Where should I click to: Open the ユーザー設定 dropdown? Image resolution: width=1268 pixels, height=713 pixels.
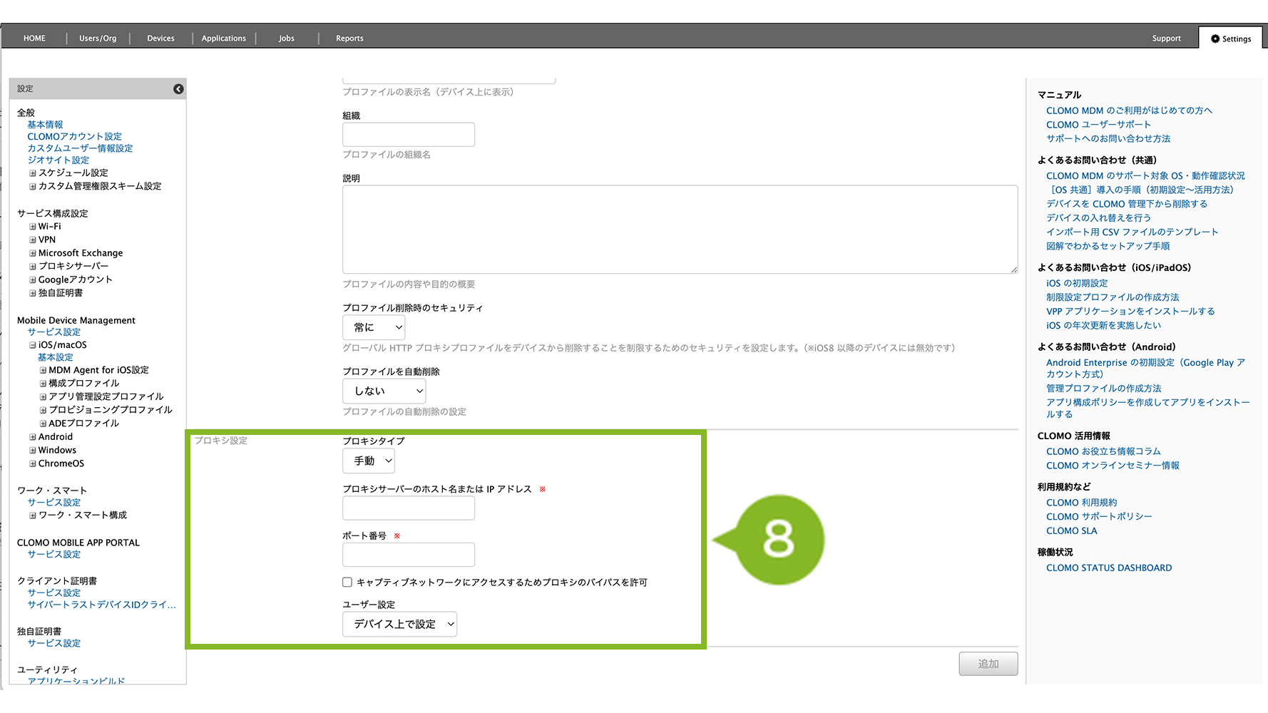[399, 625]
